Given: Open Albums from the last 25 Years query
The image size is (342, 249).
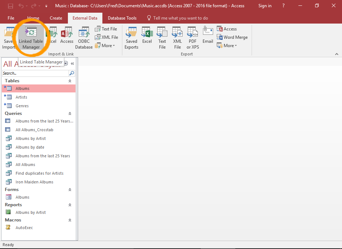Looking at the screenshot, I should click(39, 156).
